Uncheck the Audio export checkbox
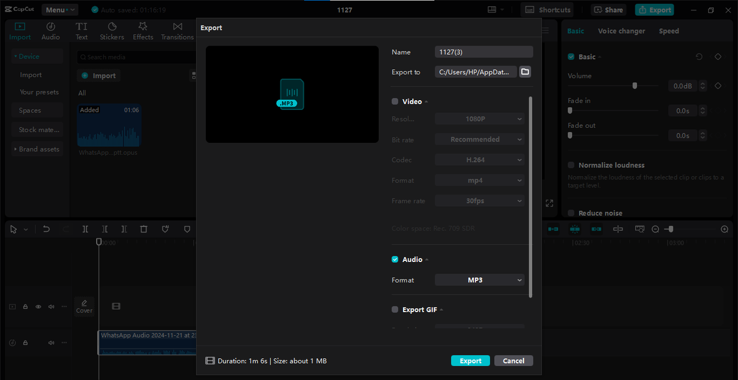 395,260
